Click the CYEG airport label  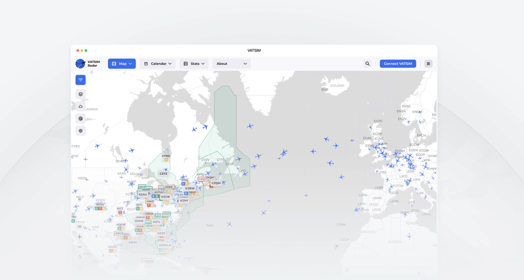click(x=76, y=146)
